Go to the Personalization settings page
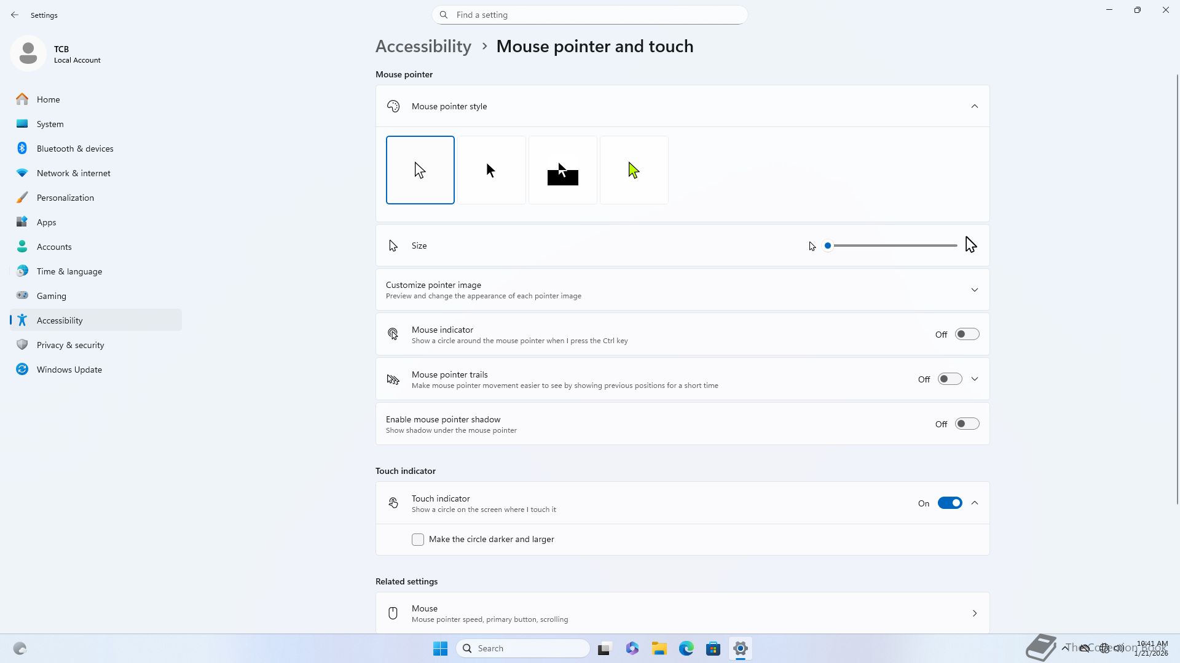The width and height of the screenshot is (1180, 663). 65,198
